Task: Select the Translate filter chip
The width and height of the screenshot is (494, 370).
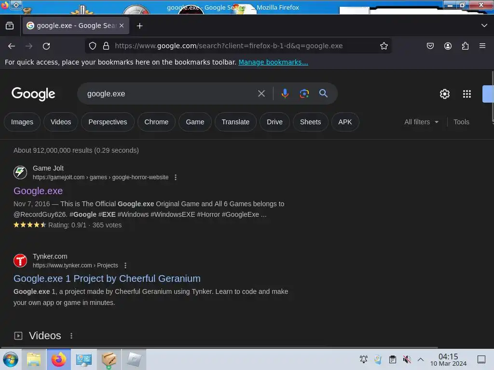Action: tap(235, 122)
